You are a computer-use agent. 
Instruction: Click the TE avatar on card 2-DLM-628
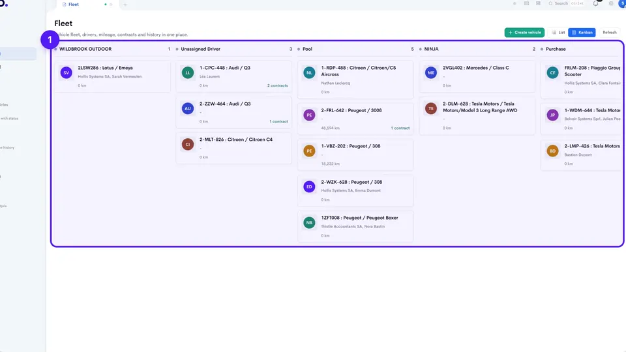[x=431, y=109]
